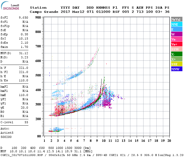Click the FFS value 005
184x157 pixels.
[x=126, y=12]
